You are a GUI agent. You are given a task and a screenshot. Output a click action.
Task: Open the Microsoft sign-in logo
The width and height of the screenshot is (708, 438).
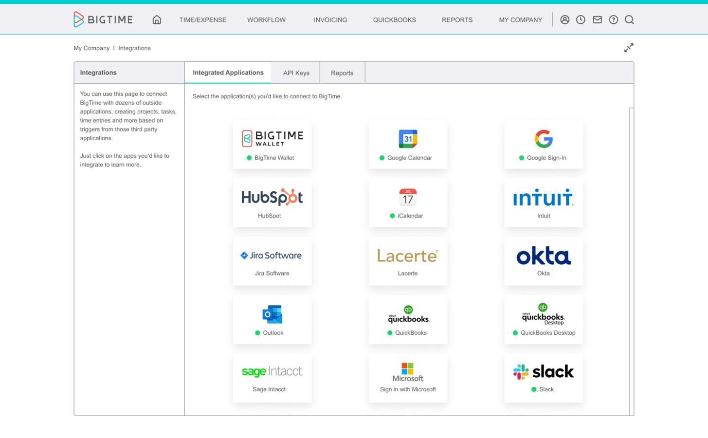pos(408,372)
